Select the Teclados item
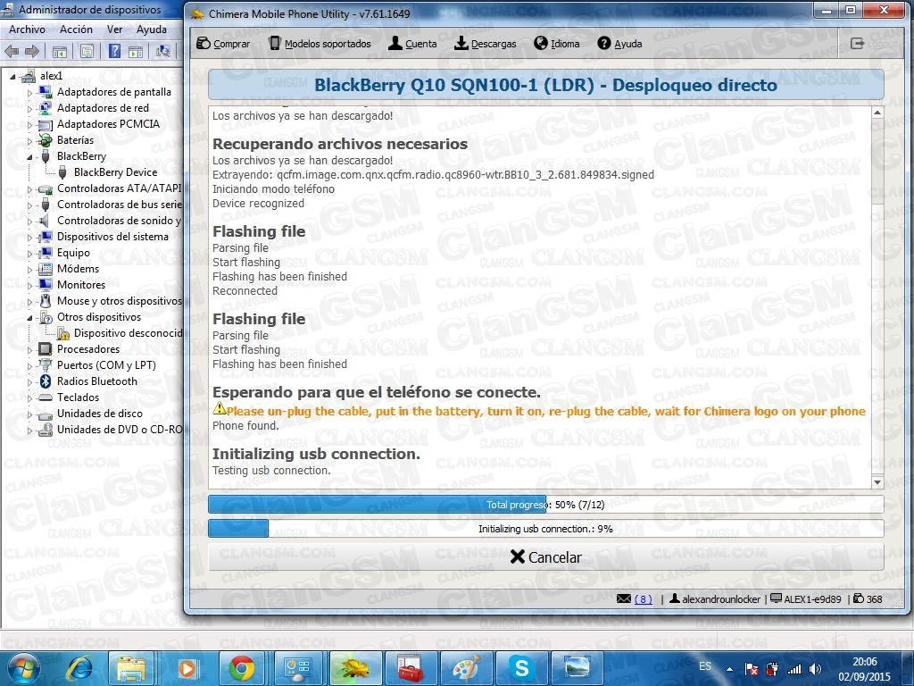Image resolution: width=914 pixels, height=686 pixels. pos(79,397)
